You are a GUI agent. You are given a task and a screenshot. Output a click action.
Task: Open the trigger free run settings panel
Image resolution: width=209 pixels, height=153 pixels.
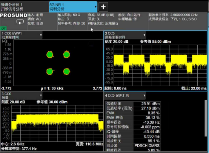[133, 22]
